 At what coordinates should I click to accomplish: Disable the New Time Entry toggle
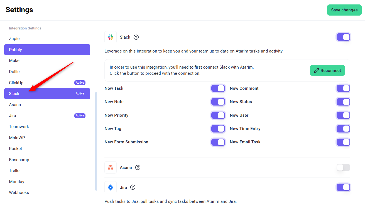click(x=343, y=129)
